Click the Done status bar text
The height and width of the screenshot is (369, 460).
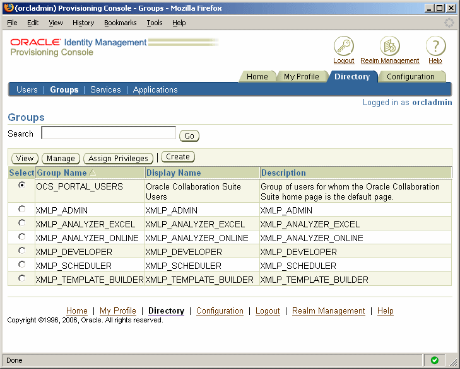[15, 360]
